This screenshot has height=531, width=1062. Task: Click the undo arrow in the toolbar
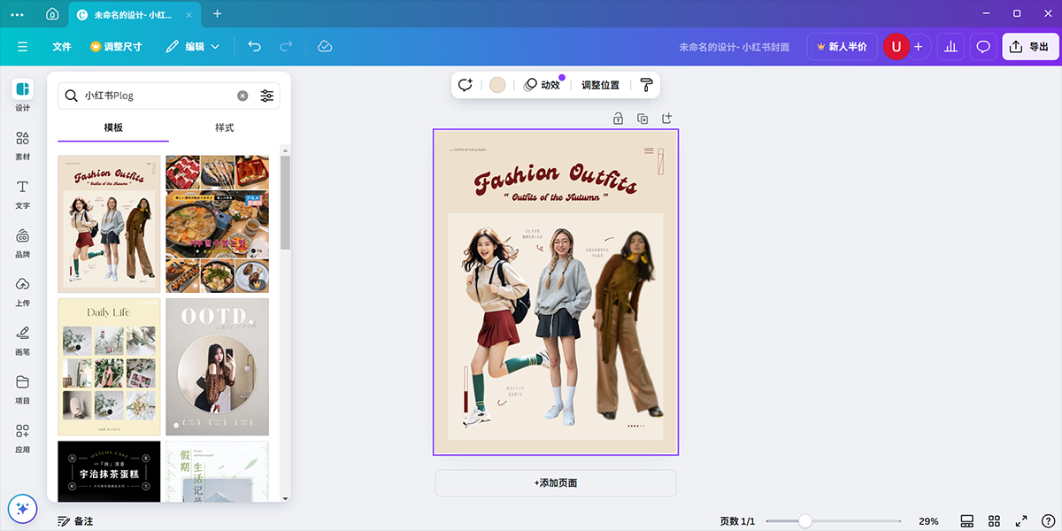256,46
